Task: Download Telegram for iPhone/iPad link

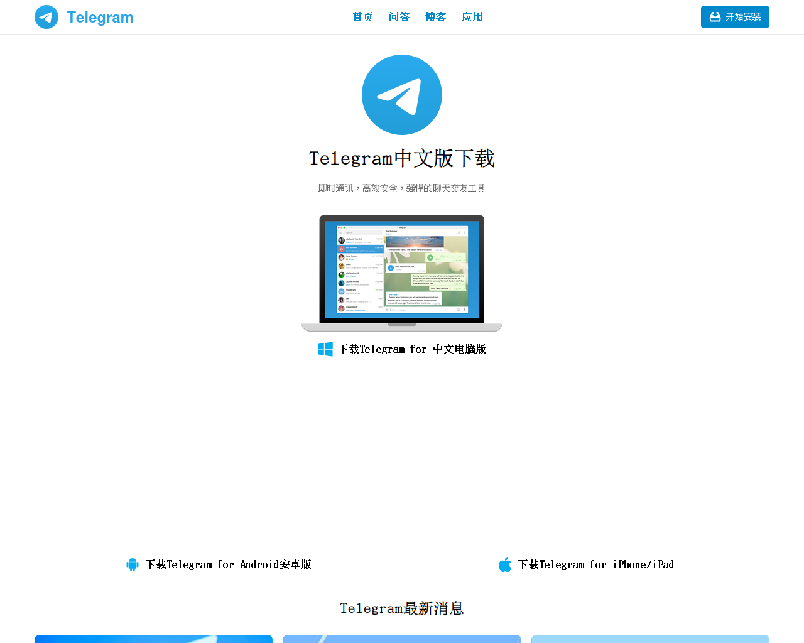Action: (x=596, y=565)
